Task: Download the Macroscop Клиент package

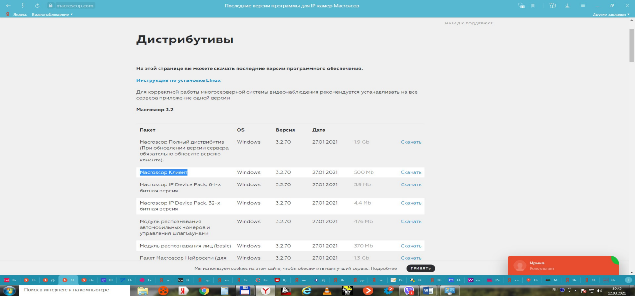Action: (x=411, y=172)
